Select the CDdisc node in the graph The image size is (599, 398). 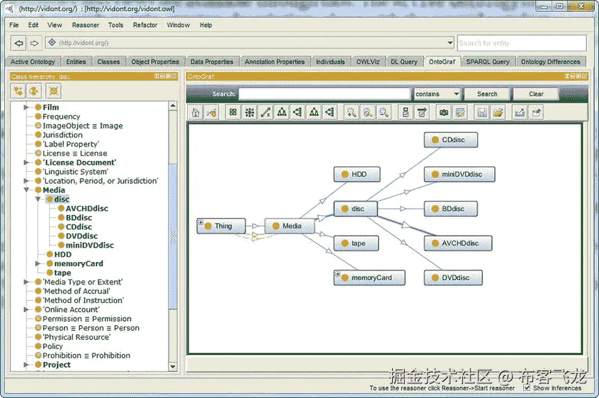[x=450, y=140]
